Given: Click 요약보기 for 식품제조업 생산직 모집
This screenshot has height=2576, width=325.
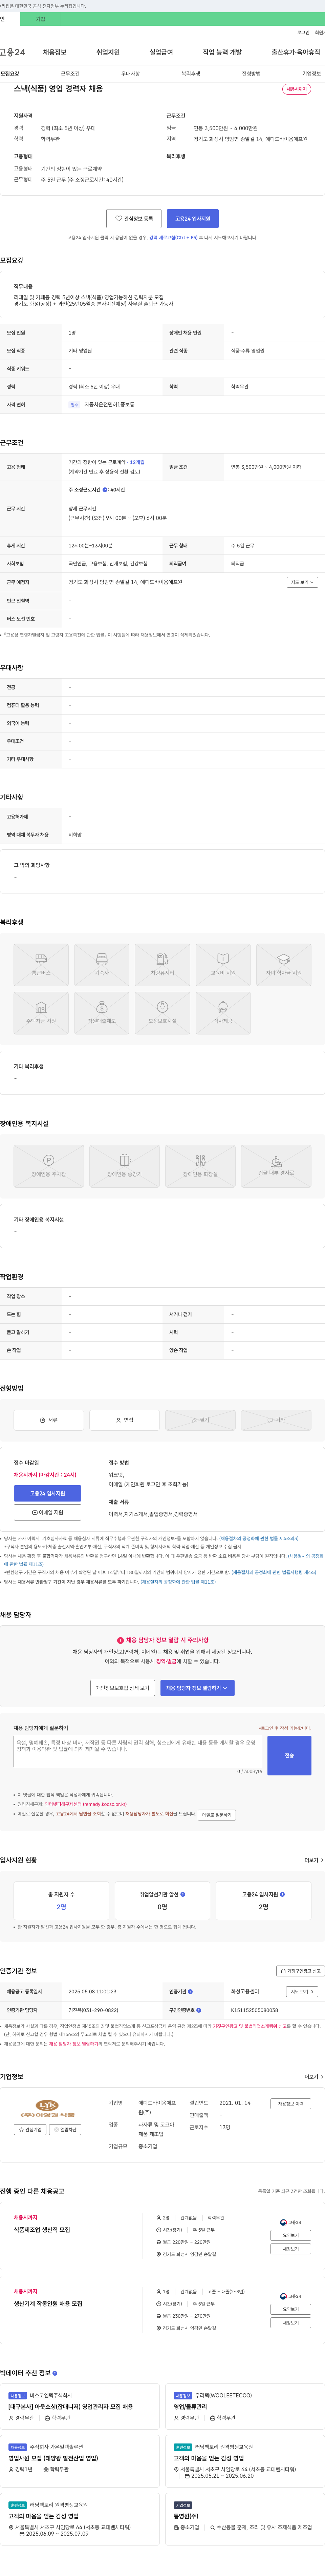Looking at the screenshot, I should tap(291, 2235).
